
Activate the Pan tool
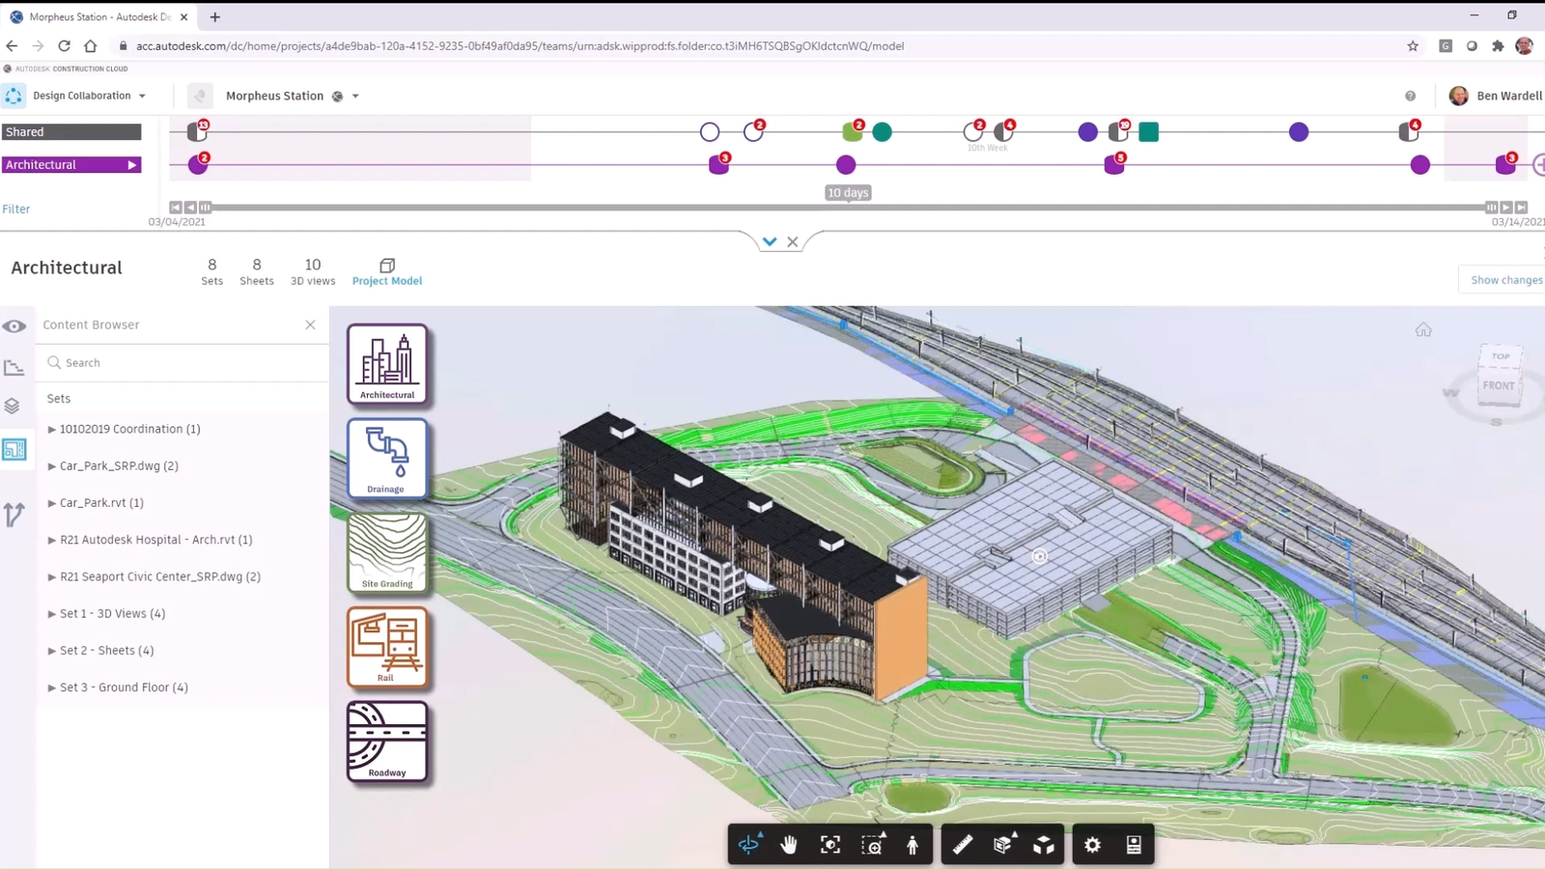click(x=789, y=843)
